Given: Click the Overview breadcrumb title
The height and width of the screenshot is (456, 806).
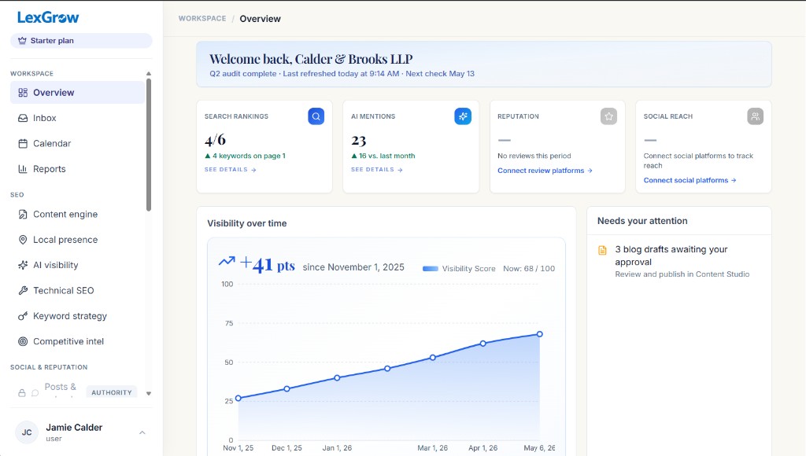Looking at the screenshot, I should click(x=260, y=19).
